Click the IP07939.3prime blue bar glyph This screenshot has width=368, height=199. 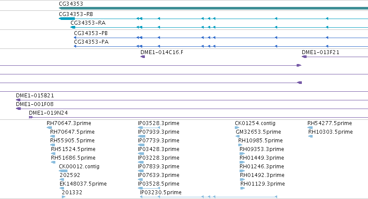coord(142,136)
